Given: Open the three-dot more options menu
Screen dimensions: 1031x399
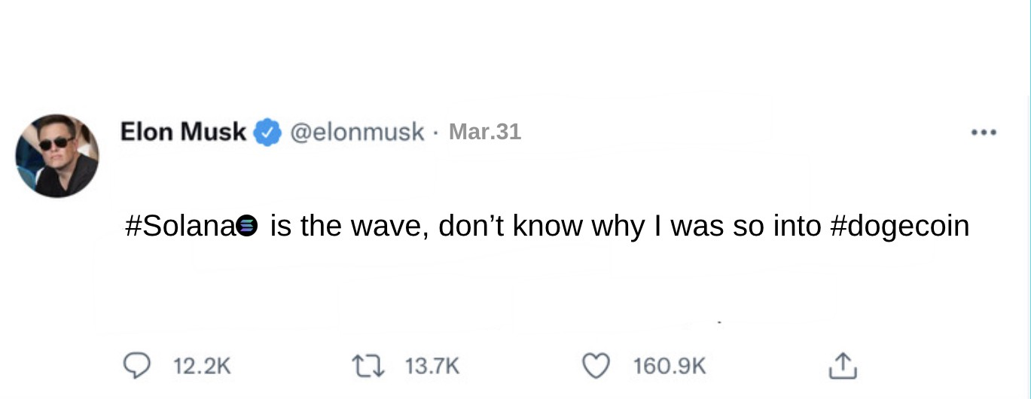Looking at the screenshot, I should coord(984,132).
